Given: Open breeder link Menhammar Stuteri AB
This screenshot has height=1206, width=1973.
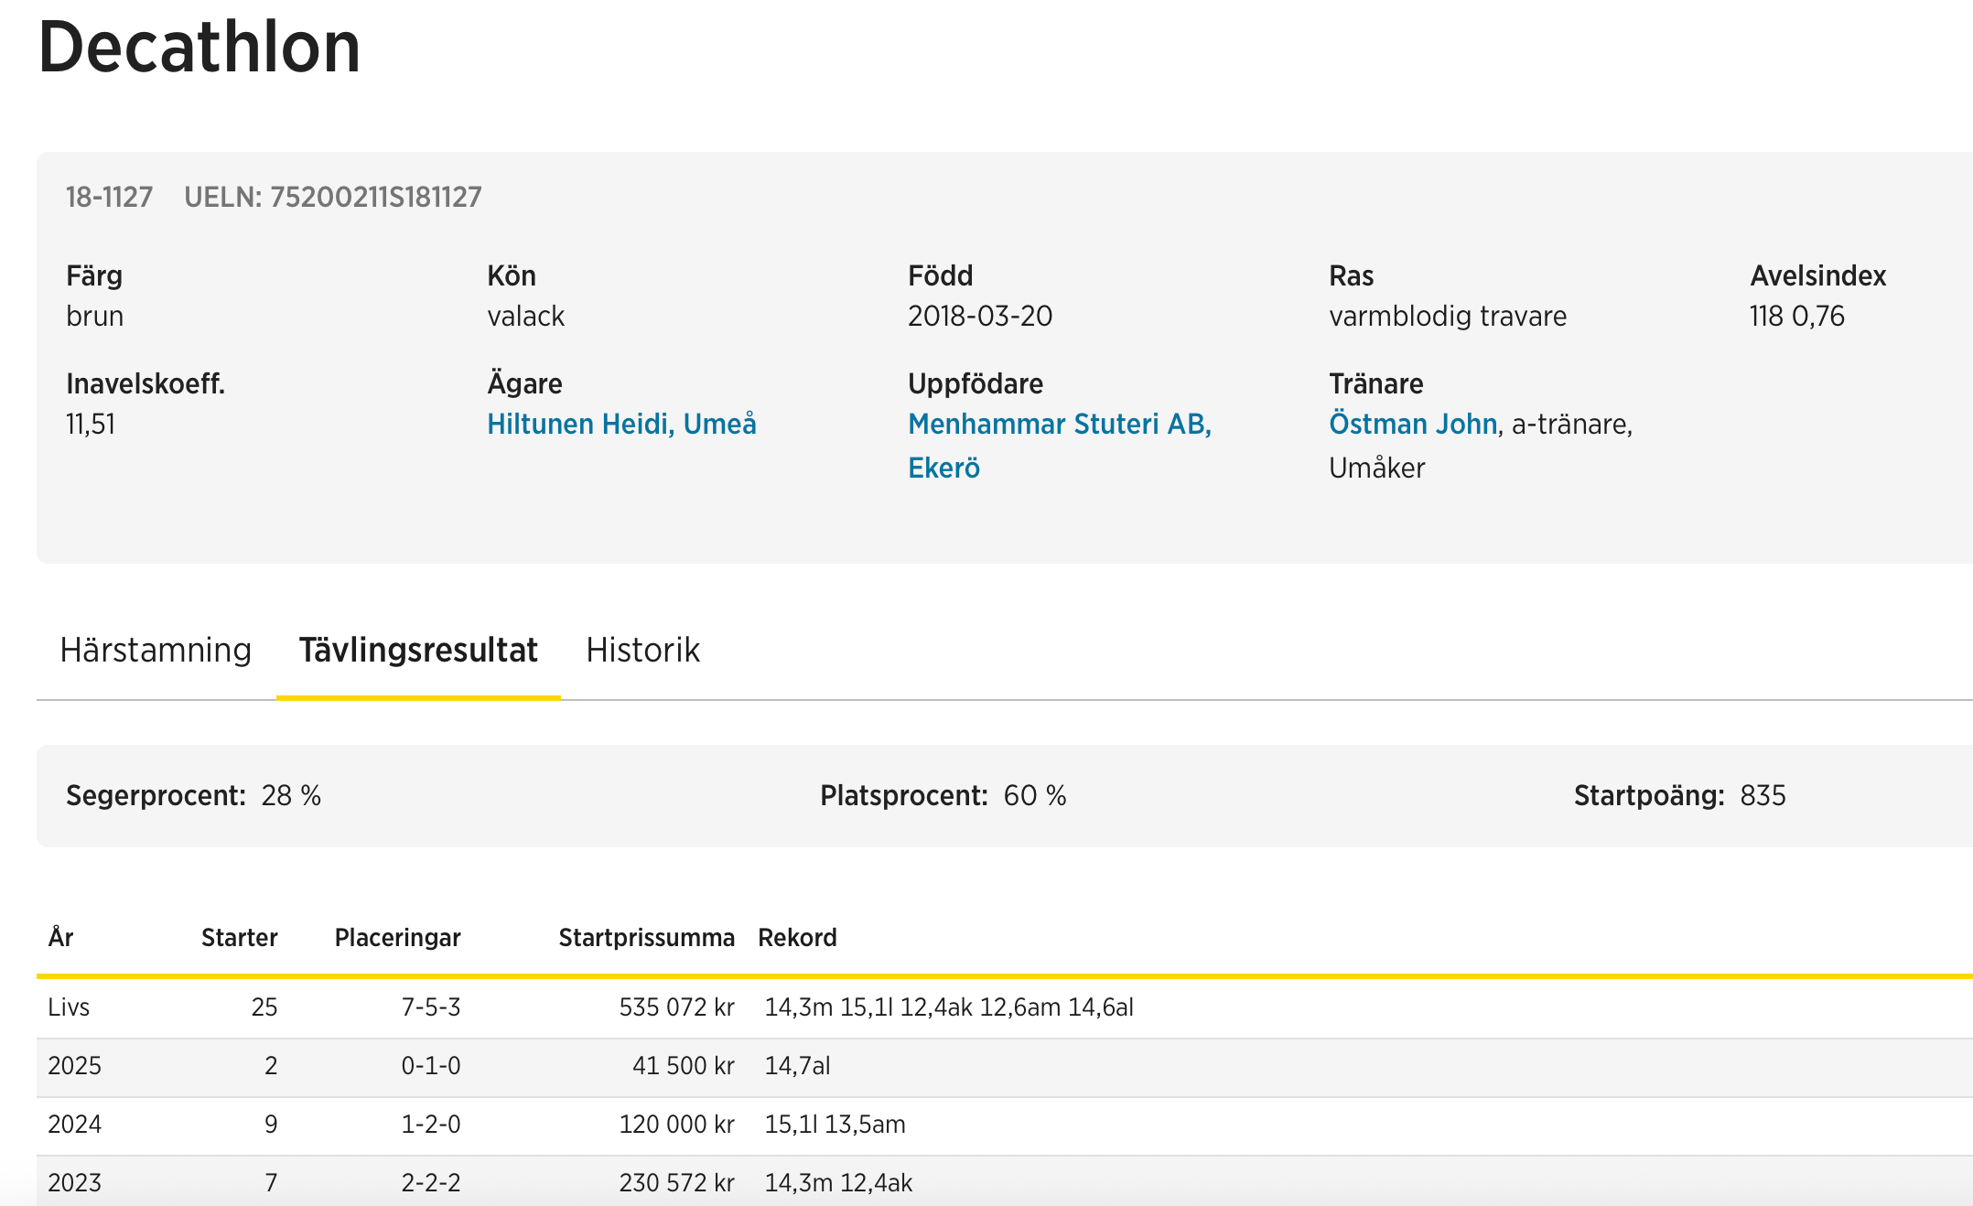Looking at the screenshot, I should (1060, 424).
